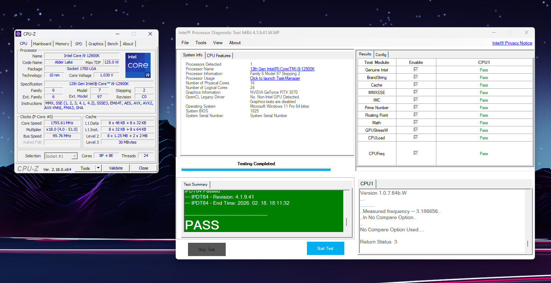Click the Close button in CPU-Z footer
The width and height of the screenshot is (551, 283).
(x=143, y=168)
